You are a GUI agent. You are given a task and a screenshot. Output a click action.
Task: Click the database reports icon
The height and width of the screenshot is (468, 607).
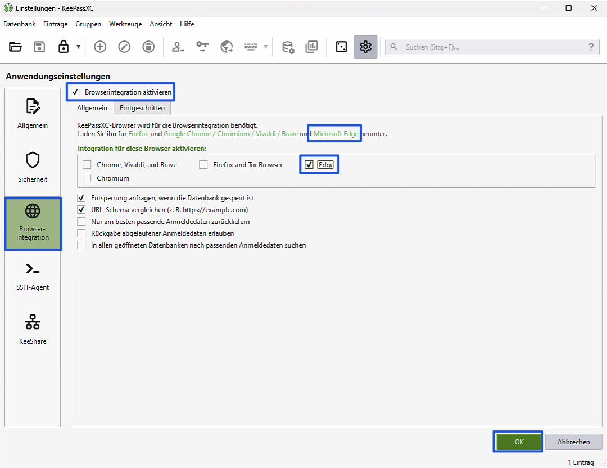click(x=311, y=47)
